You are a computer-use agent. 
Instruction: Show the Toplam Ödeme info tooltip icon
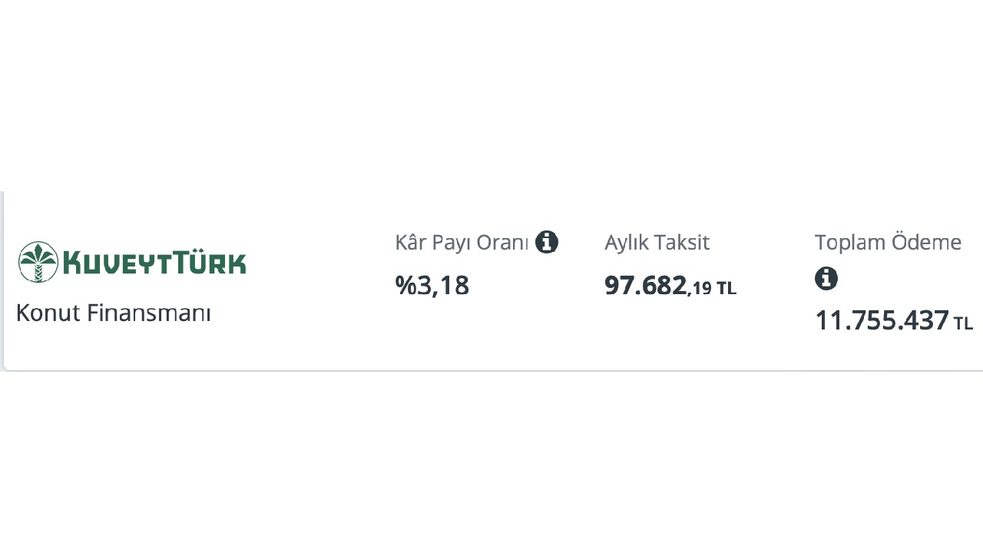pos(826,278)
